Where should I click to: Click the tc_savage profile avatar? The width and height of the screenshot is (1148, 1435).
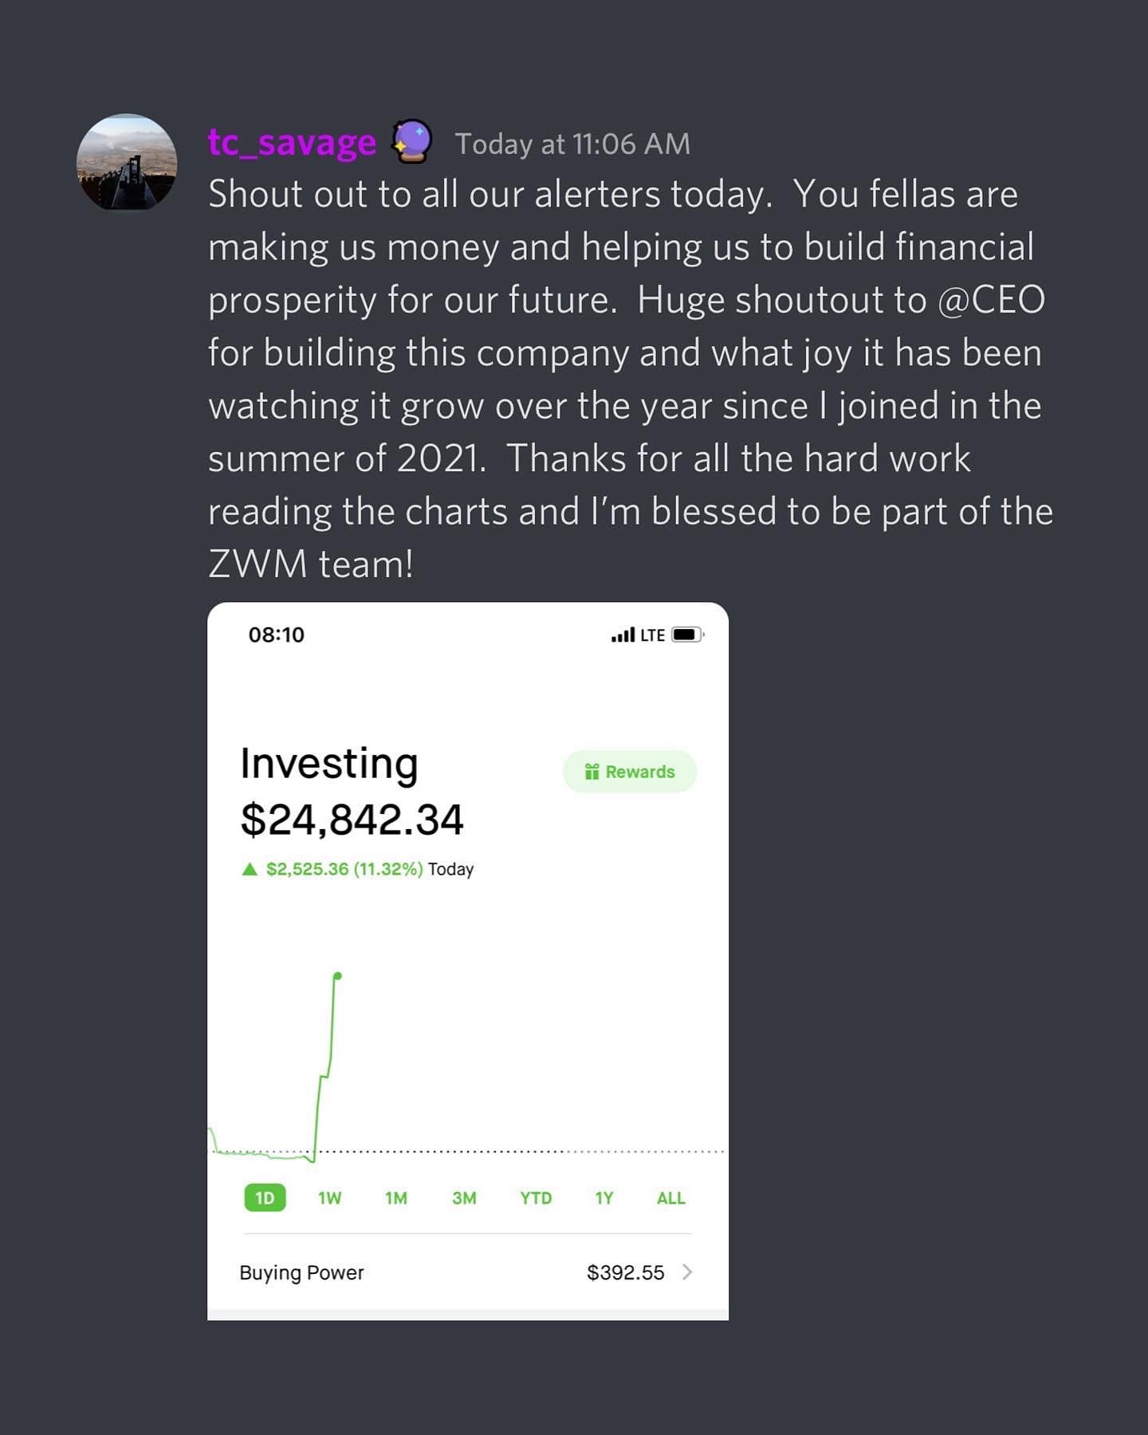(127, 163)
